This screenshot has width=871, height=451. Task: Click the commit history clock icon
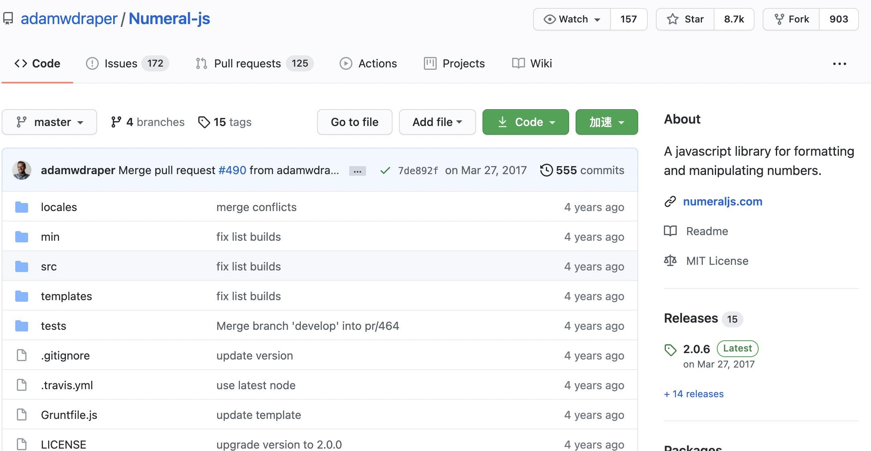click(x=547, y=170)
